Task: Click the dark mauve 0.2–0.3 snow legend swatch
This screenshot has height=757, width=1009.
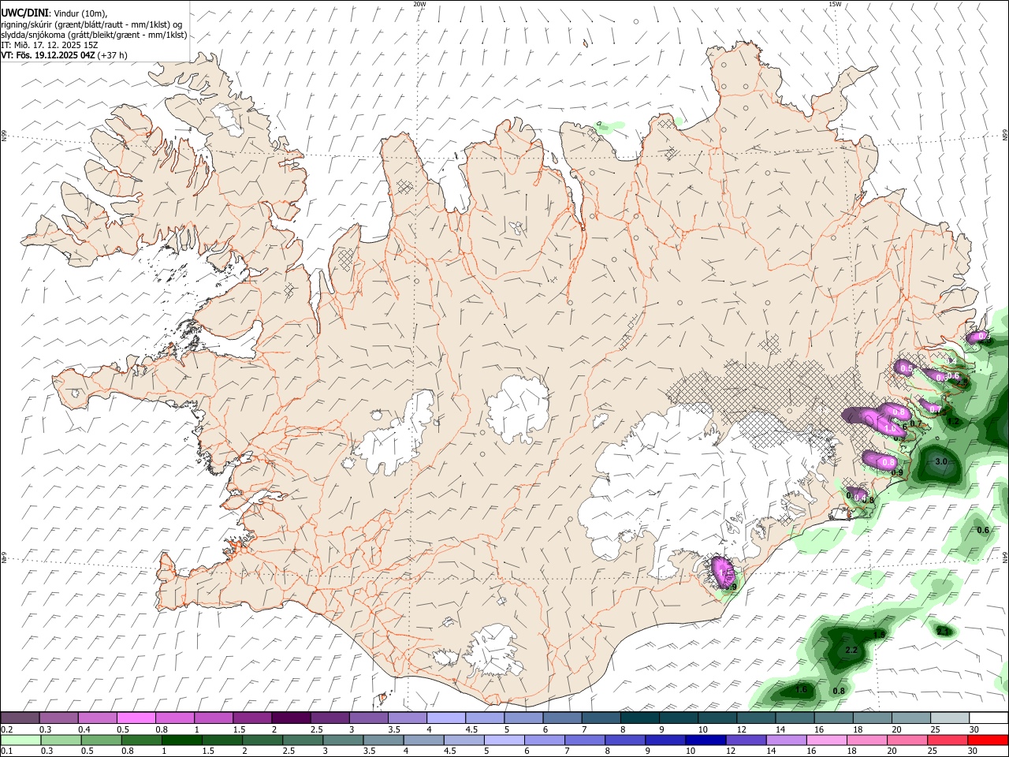Action: click(x=20, y=718)
